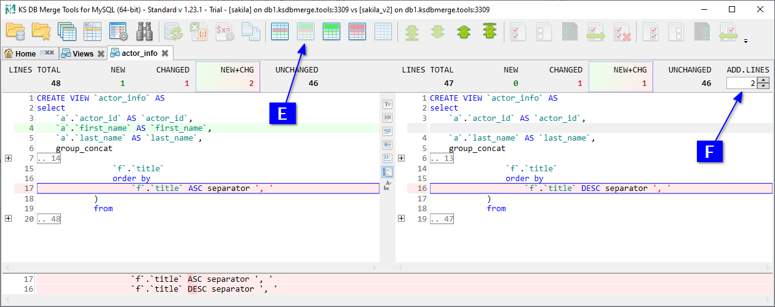Image resolution: width=775 pixels, height=307 pixels.
Task: Click the ADD.LINES number input field
Action: (x=742, y=83)
